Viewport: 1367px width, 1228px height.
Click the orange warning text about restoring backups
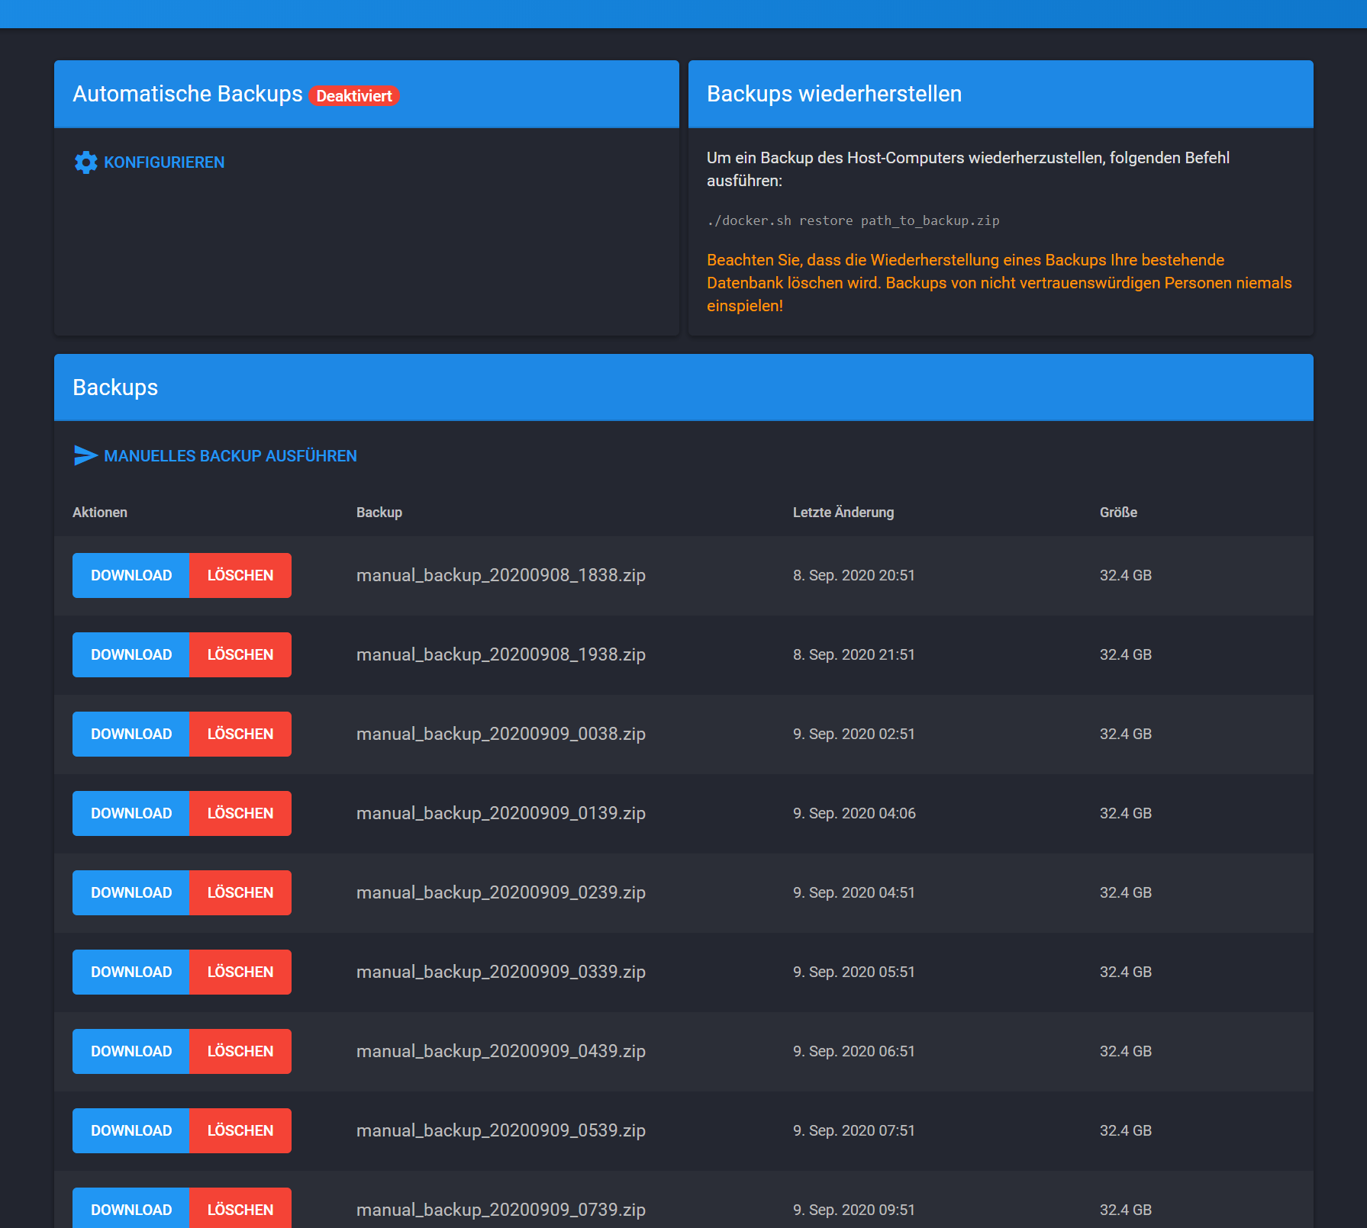click(x=999, y=283)
